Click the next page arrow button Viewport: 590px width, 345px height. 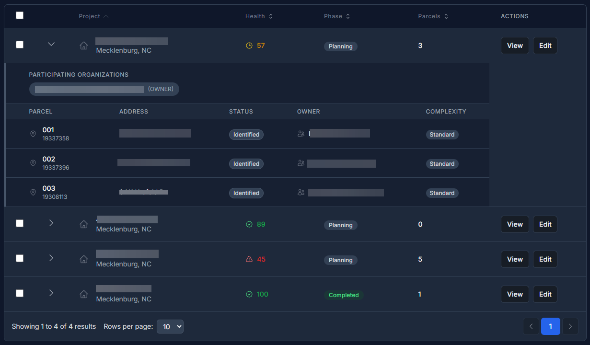(x=570, y=326)
